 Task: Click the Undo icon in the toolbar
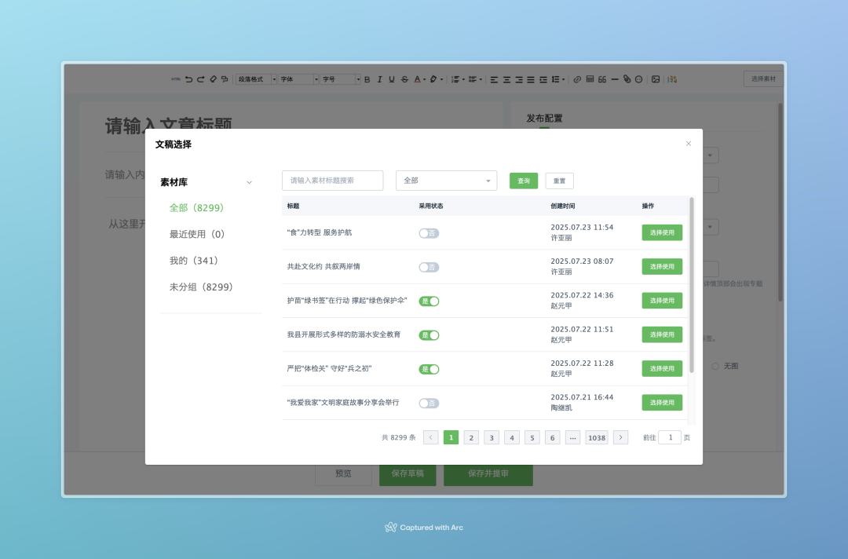(189, 79)
